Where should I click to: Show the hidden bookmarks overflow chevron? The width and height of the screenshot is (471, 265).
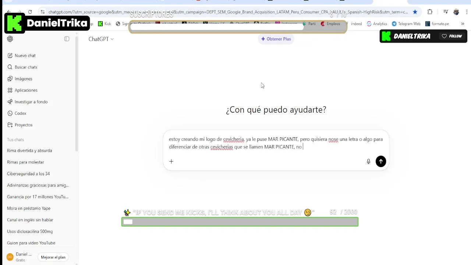[463, 24]
